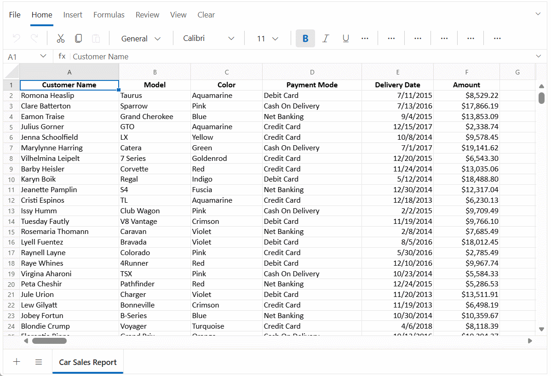Switch to the Insert tab
Viewport: 551px width, 376px height.
(73, 15)
